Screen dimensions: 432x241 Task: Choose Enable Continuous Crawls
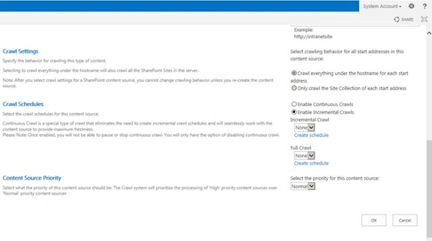pyautogui.click(x=294, y=104)
